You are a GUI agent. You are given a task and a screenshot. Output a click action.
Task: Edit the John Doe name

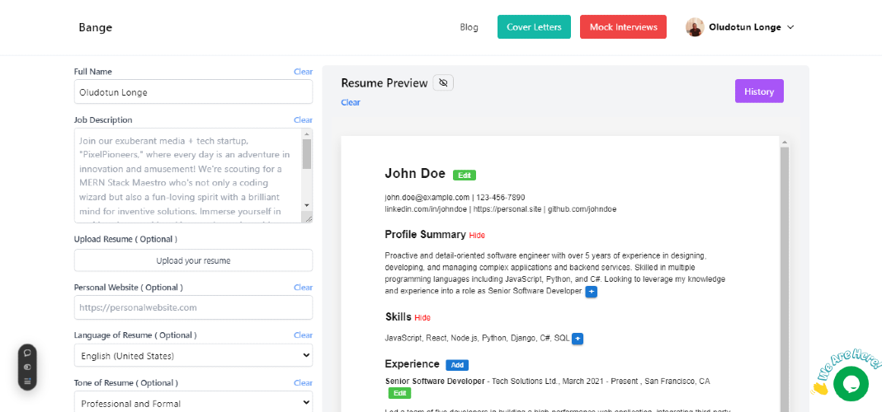(x=465, y=176)
